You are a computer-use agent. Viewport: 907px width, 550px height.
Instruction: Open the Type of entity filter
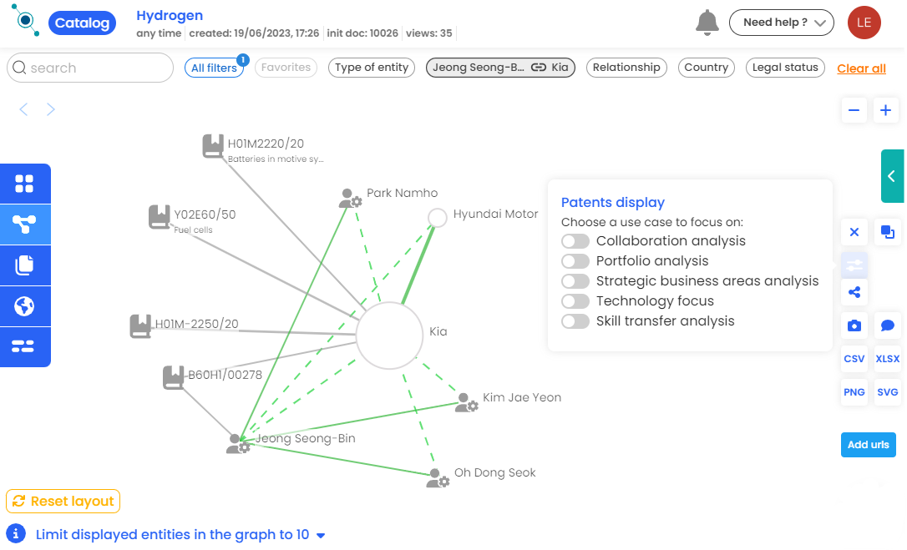tap(372, 68)
